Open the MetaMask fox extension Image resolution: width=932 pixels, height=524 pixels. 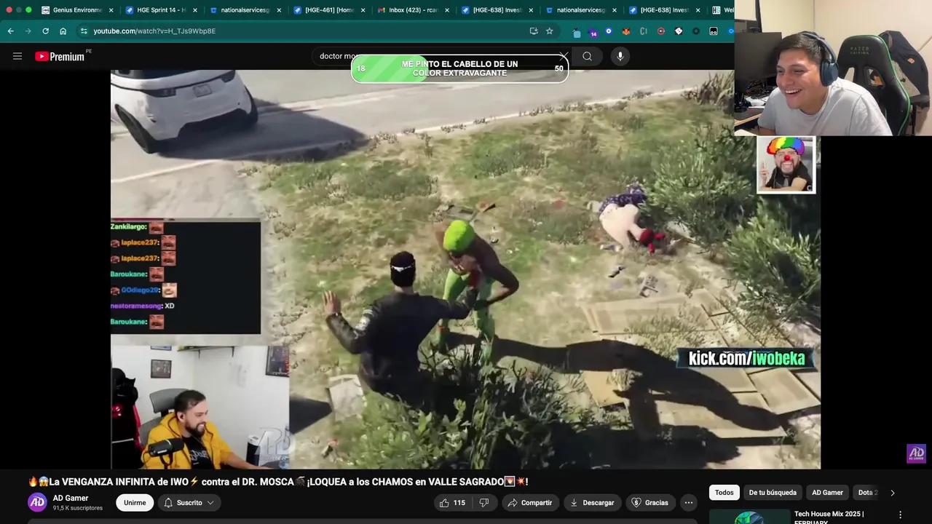[x=626, y=31]
